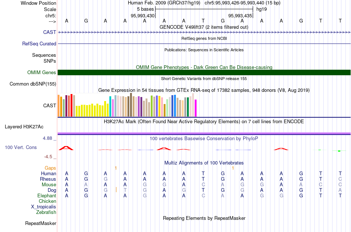Image resolution: width=351 pixels, height=232 pixels.
Task: Open '100 vertebrates Basewise Conservation by PhyloP' title
Action: (204, 139)
